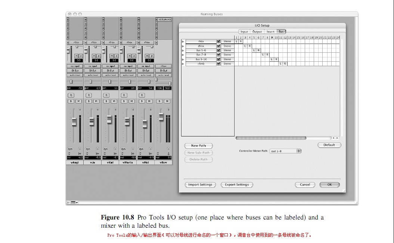
Task: Switch to the Insert tab
Action: click(270, 32)
